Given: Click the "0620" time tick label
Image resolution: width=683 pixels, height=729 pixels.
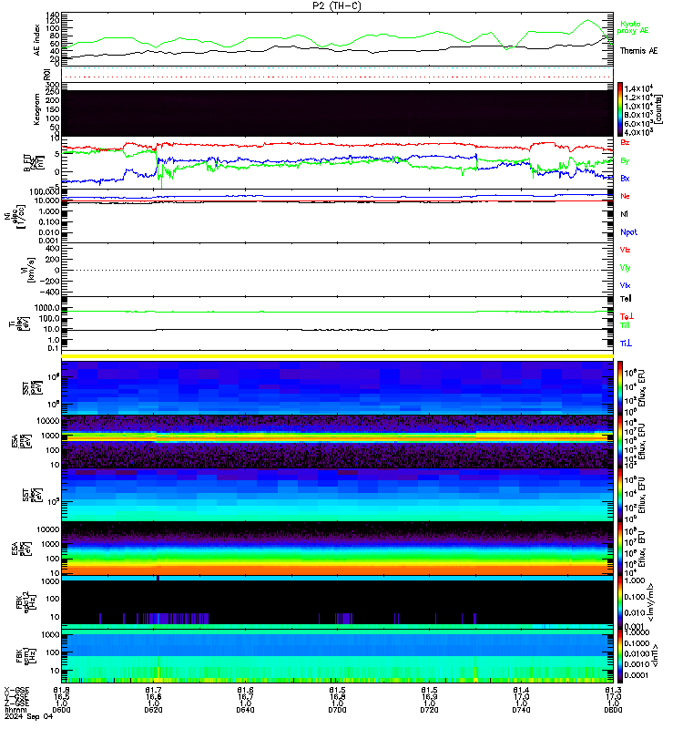Looking at the screenshot, I should click(x=153, y=710).
